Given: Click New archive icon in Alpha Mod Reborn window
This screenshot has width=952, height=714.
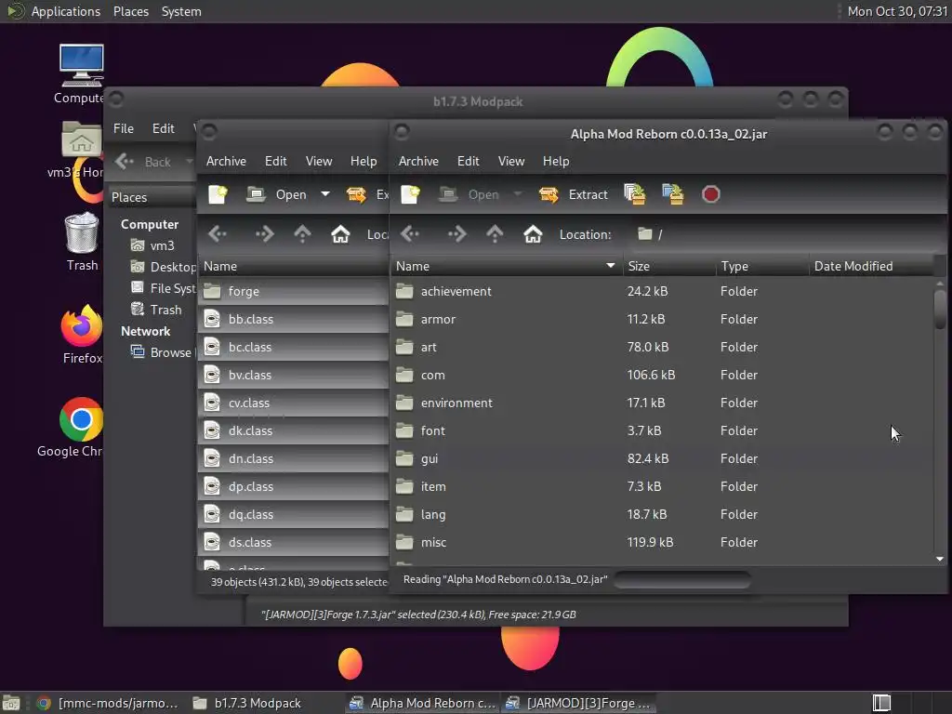Looking at the screenshot, I should point(410,194).
